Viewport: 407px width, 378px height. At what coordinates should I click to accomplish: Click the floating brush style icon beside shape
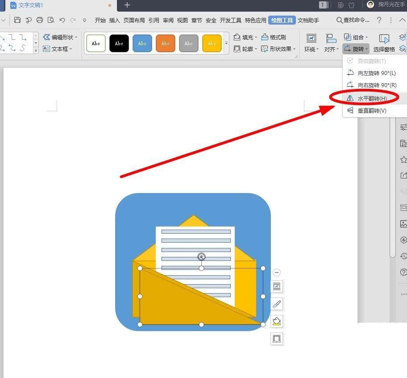click(x=277, y=304)
